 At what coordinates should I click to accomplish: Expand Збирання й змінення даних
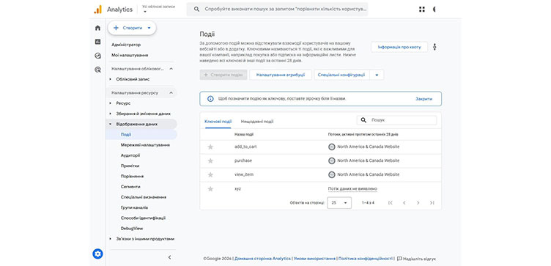(111, 114)
